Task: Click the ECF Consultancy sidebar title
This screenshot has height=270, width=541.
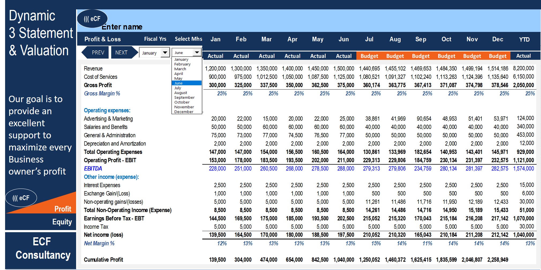Action: (42, 248)
